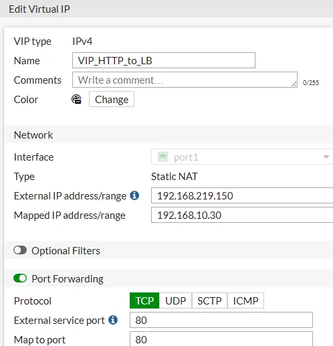Screen dimensions: 333x346
Task: Select ICMP protocol
Action: coord(245,300)
